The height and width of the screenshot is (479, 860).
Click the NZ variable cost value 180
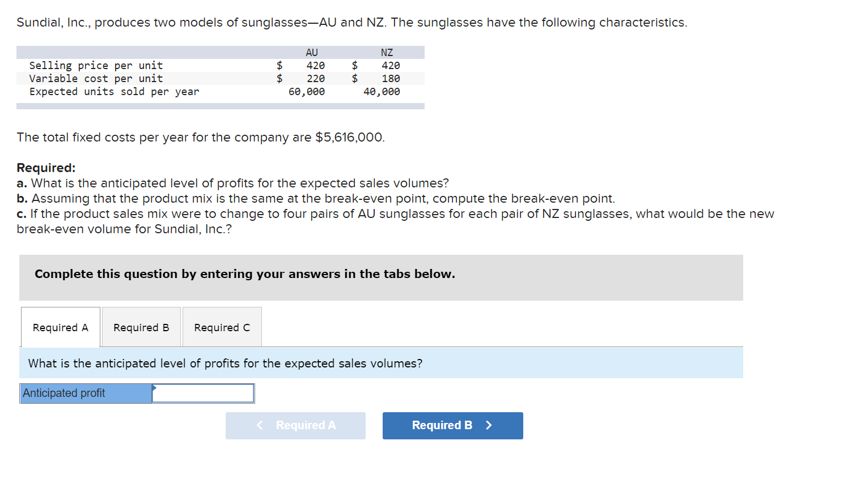391,79
